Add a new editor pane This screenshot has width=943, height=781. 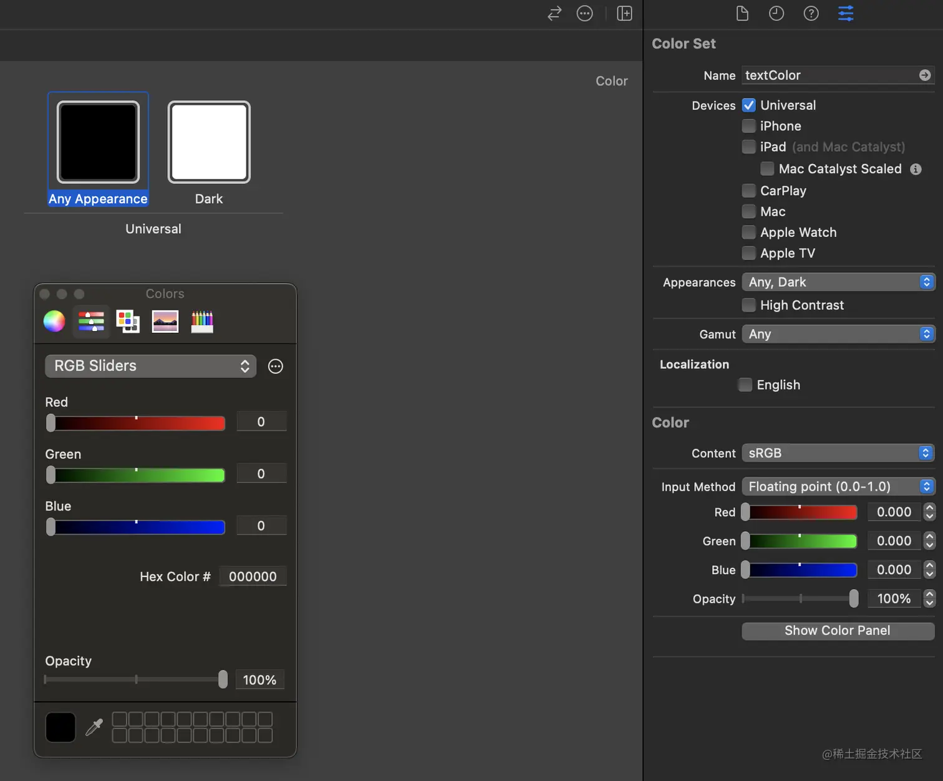pyautogui.click(x=624, y=13)
